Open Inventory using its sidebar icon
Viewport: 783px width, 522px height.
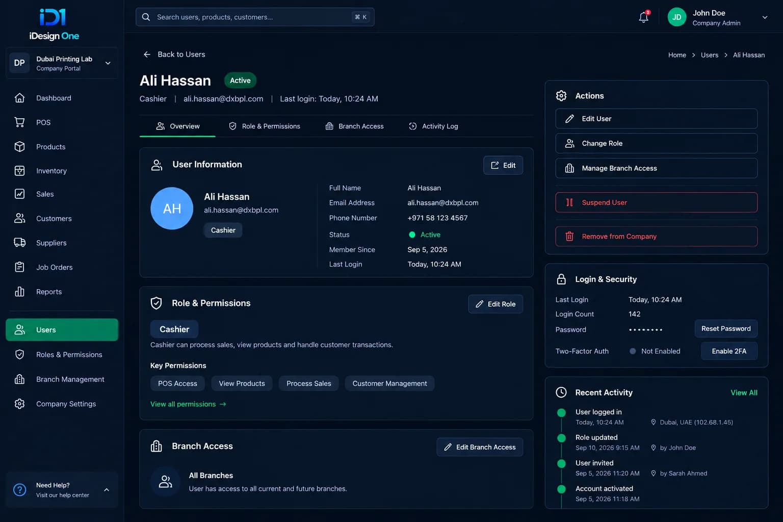(19, 171)
